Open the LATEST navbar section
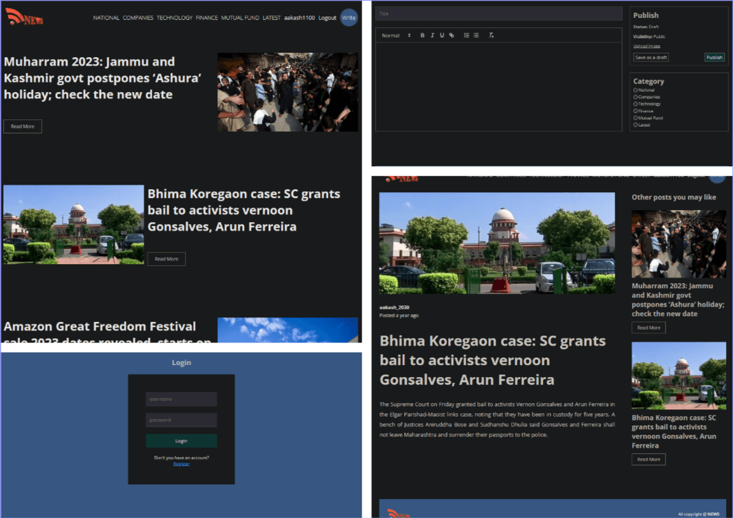The height and width of the screenshot is (518, 733). (x=271, y=18)
